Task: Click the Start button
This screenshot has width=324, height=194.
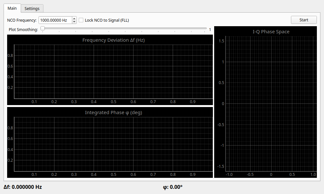Action: [304, 20]
